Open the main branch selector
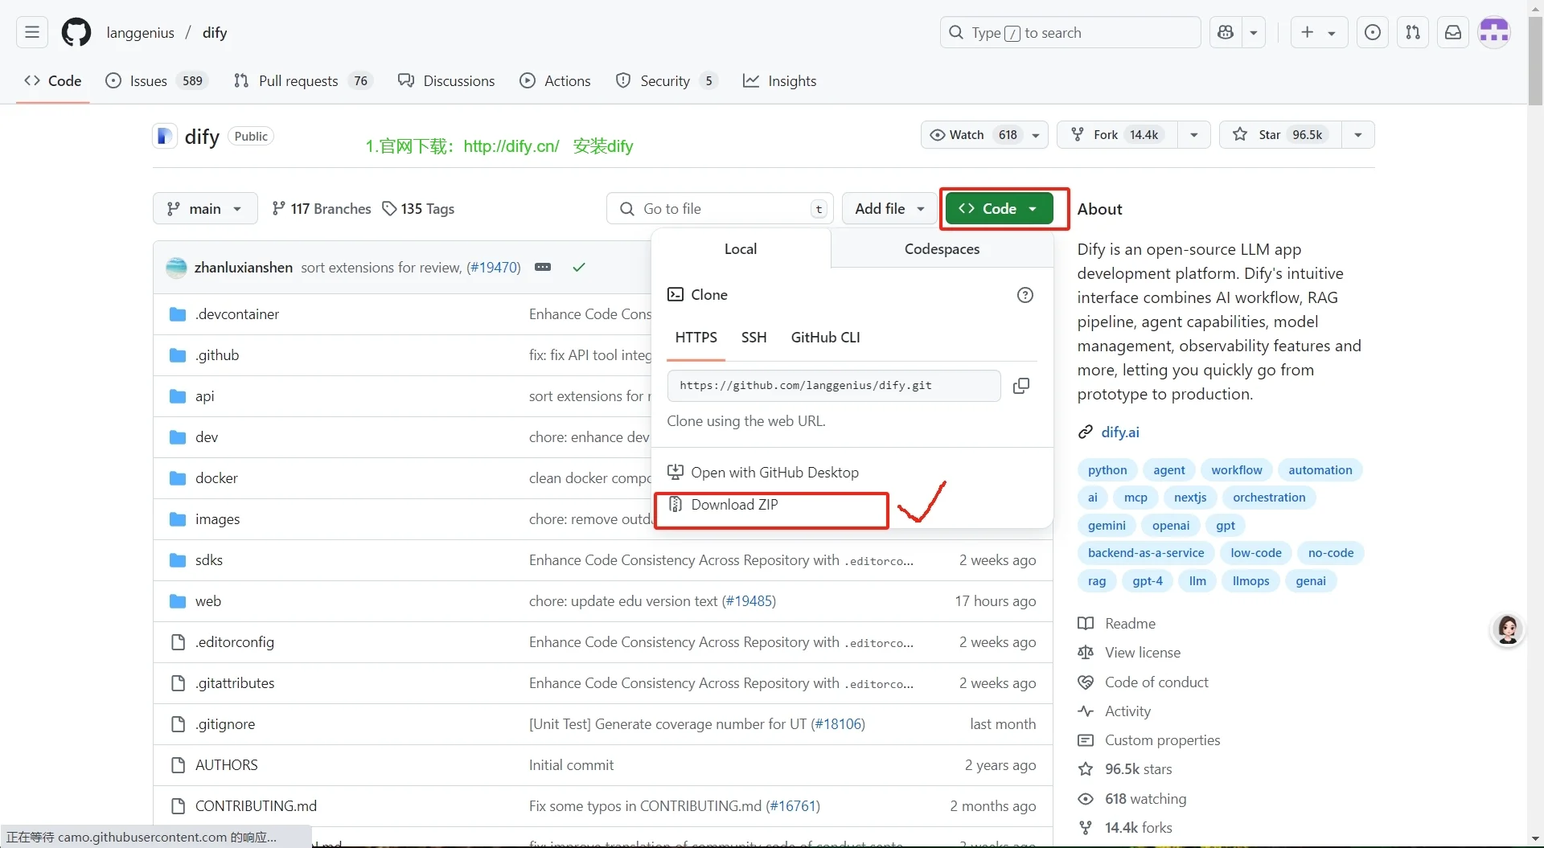The height and width of the screenshot is (848, 1544). pyautogui.click(x=205, y=208)
